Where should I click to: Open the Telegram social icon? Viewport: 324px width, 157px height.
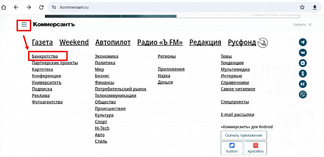coord(303,42)
